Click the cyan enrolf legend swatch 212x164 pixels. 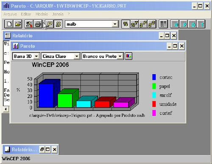(154, 95)
